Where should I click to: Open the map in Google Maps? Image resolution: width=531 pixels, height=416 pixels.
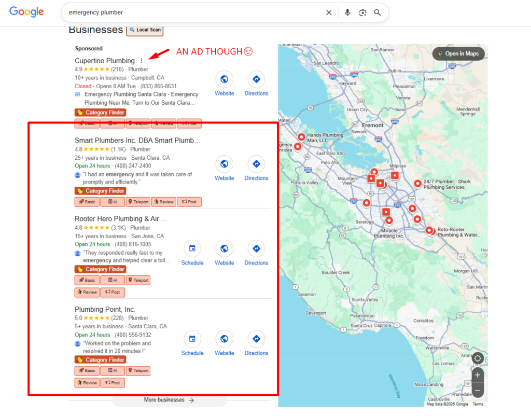(458, 53)
